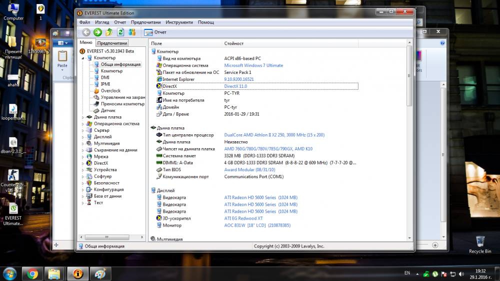This screenshot has width=500, height=281.
Task: Click the Конфигурация tree icon
Action: [89, 189]
